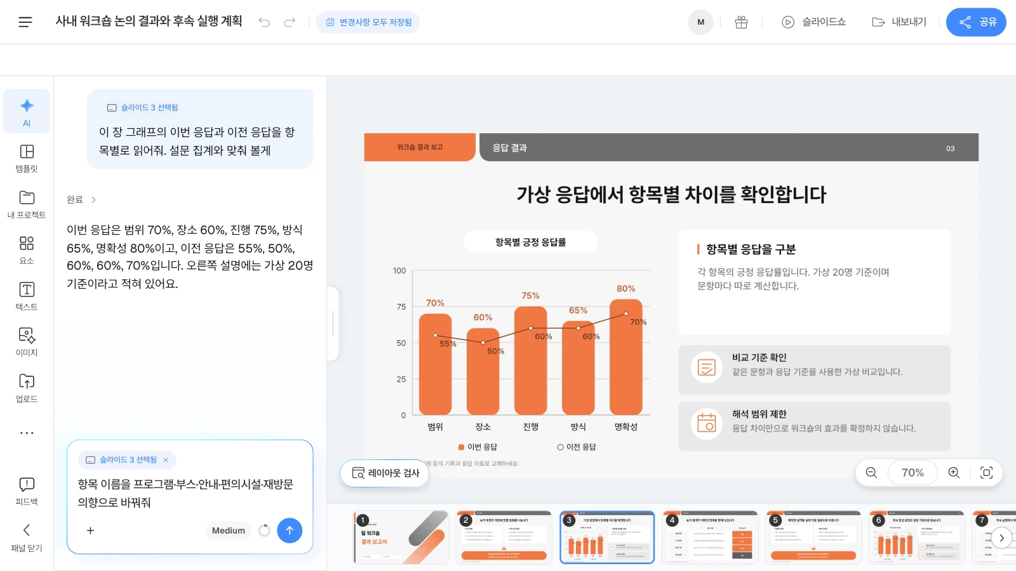
Task: Click 변경사항 모두 저장됨 save status
Action: point(368,22)
